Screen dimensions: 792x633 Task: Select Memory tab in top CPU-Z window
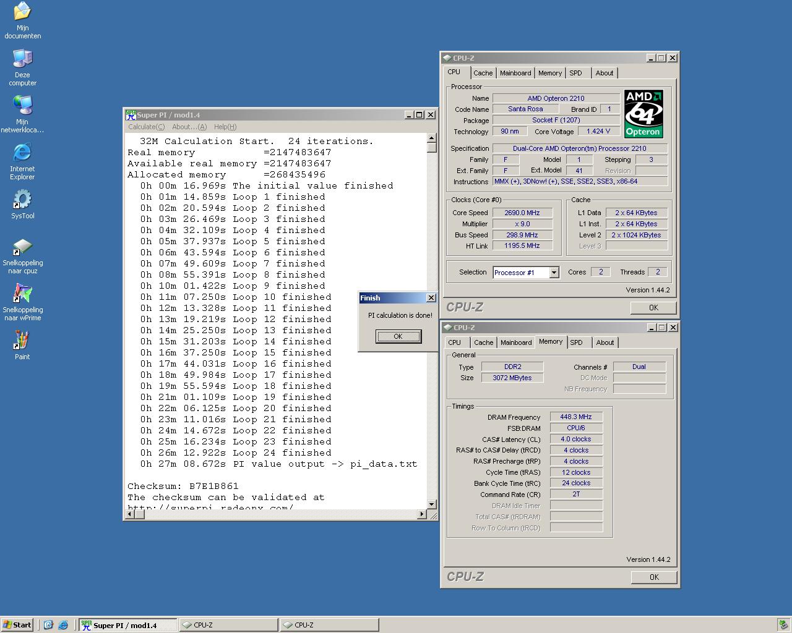[550, 73]
